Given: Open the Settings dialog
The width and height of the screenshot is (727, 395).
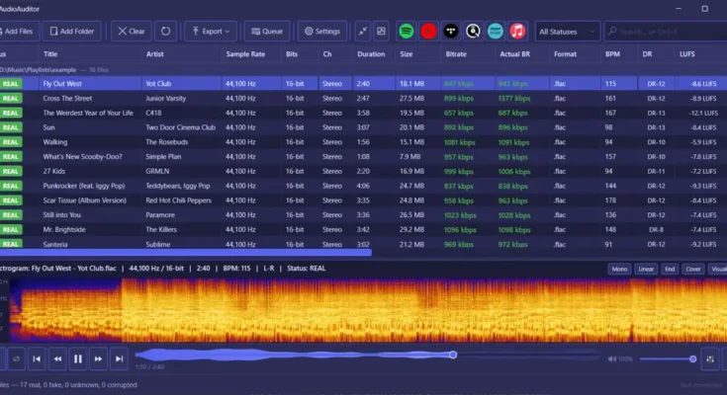Looking at the screenshot, I should (322, 31).
